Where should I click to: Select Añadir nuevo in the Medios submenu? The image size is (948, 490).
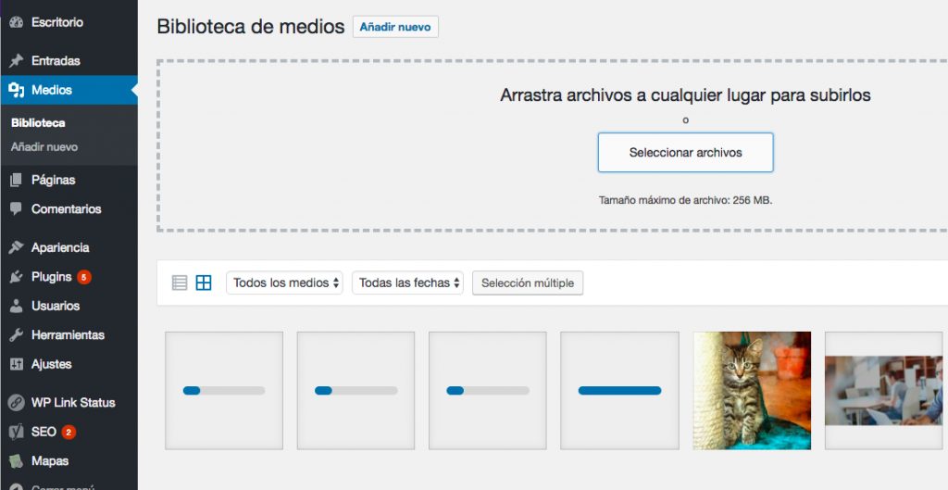[x=44, y=147]
